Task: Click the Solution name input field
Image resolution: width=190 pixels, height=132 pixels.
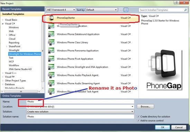Action: coord(80,116)
